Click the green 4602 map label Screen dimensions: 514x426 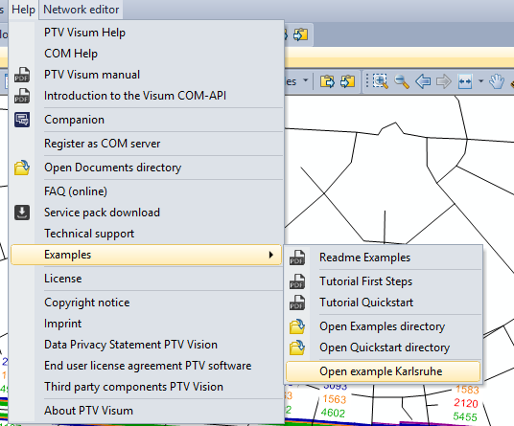[333, 413]
